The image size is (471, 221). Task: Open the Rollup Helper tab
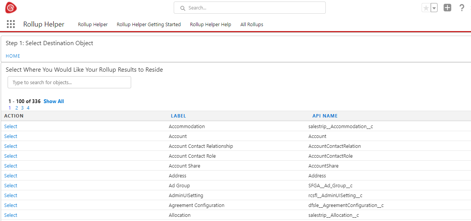[x=93, y=24]
